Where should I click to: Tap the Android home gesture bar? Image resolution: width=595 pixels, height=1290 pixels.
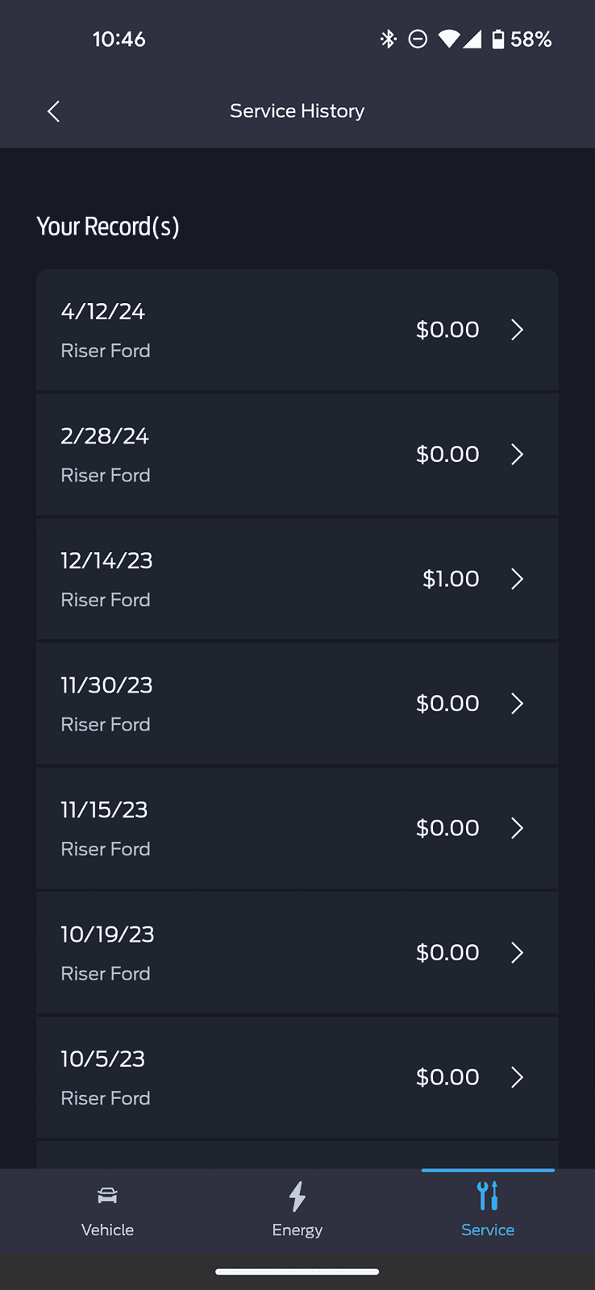297,1271
